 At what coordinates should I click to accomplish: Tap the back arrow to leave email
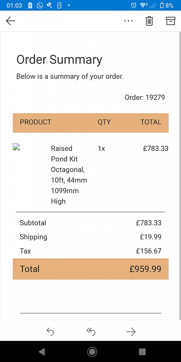point(11,21)
